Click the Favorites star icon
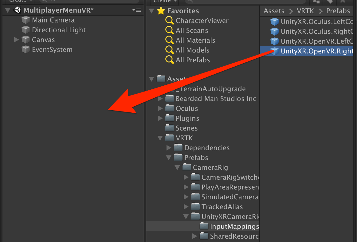Screen dimensions: 357x242 [161, 10]
